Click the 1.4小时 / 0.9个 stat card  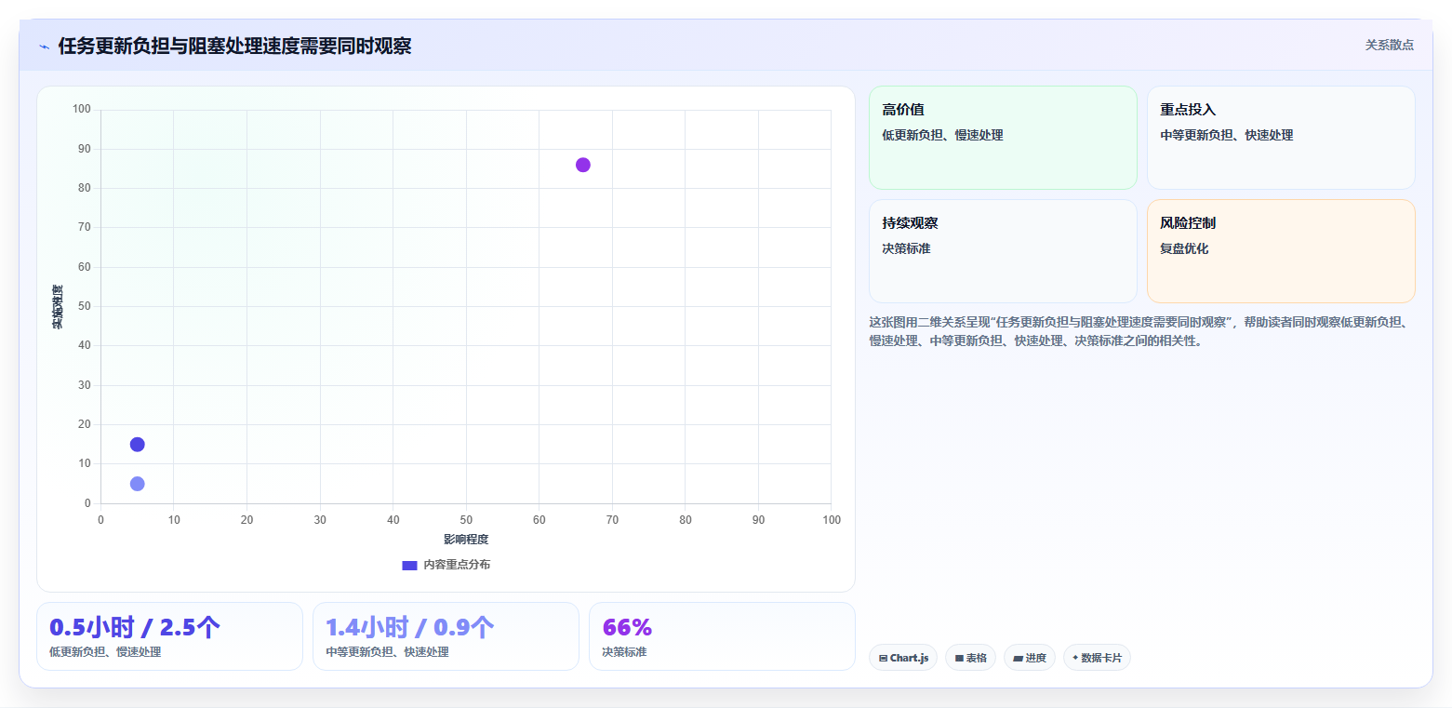446,636
